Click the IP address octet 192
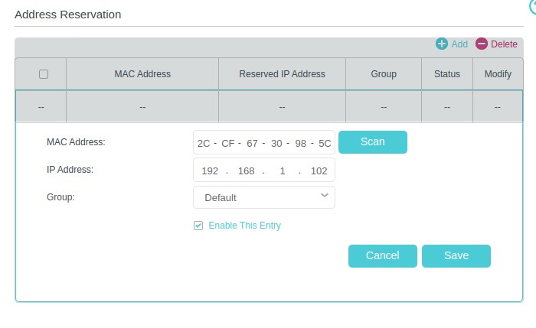The width and height of the screenshot is (536, 328). point(210,170)
